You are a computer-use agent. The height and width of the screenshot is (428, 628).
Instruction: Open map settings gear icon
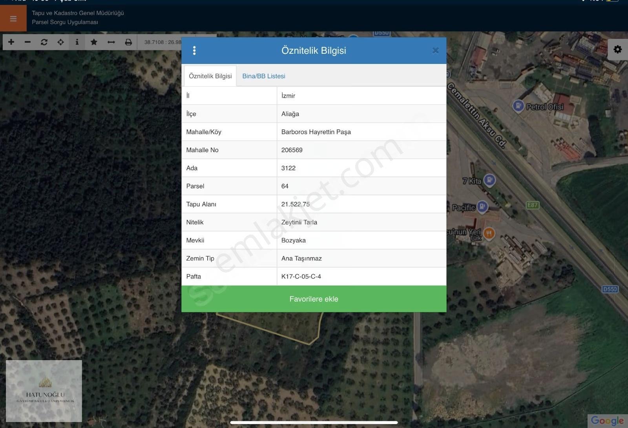[x=617, y=49]
